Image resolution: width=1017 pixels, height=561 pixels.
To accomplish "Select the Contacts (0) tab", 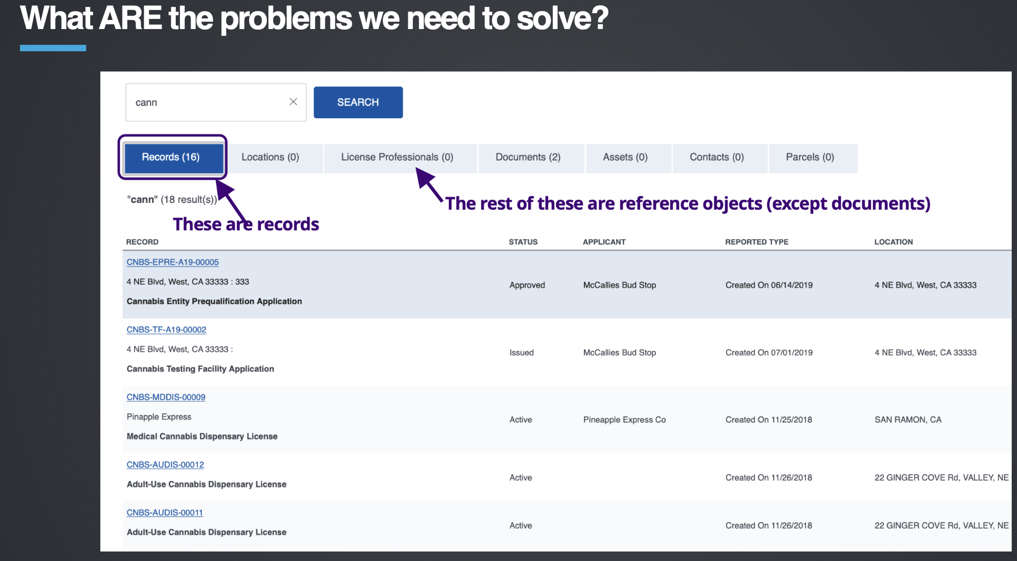I will click(x=717, y=157).
